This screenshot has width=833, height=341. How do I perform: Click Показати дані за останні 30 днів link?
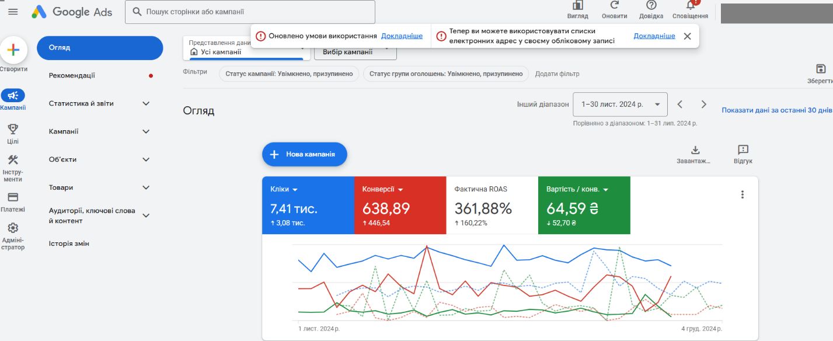pos(776,110)
